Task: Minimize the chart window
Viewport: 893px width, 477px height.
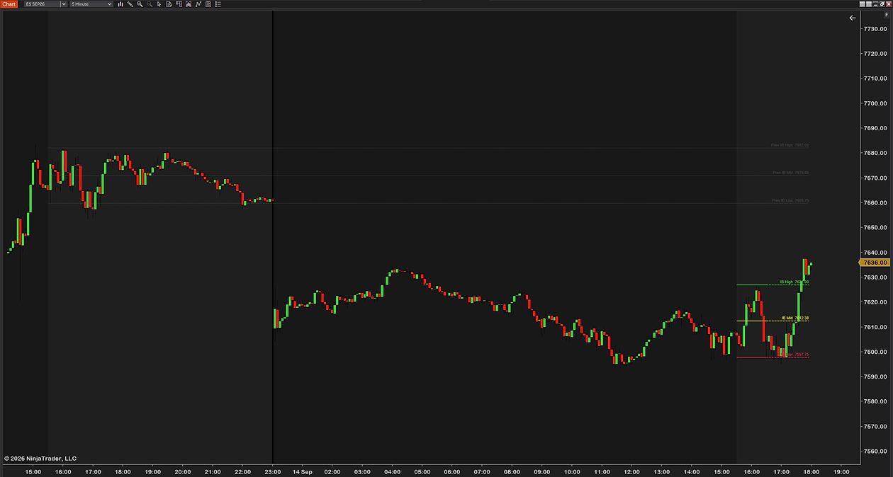Action: pyautogui.click(x=875, y=4)
